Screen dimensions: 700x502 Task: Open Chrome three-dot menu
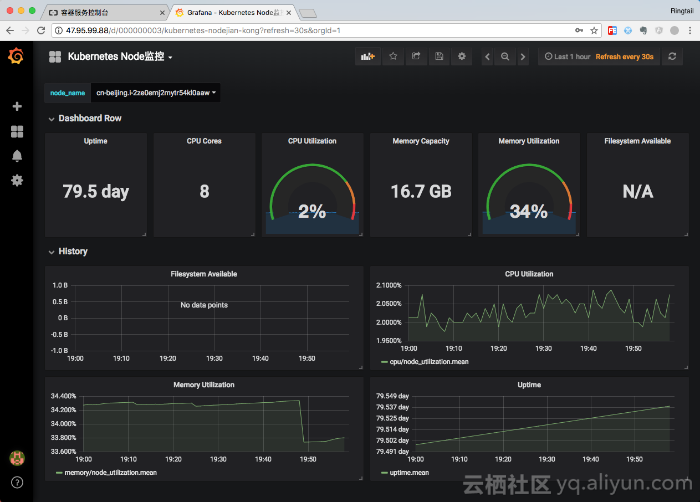point(690,30)
